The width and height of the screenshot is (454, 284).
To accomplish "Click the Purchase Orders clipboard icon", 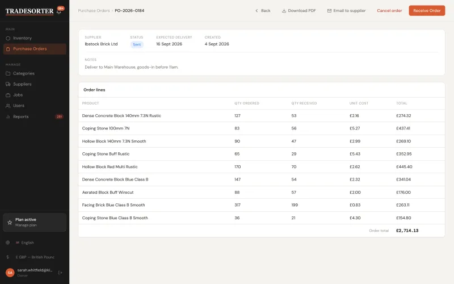I will (8, 49).
